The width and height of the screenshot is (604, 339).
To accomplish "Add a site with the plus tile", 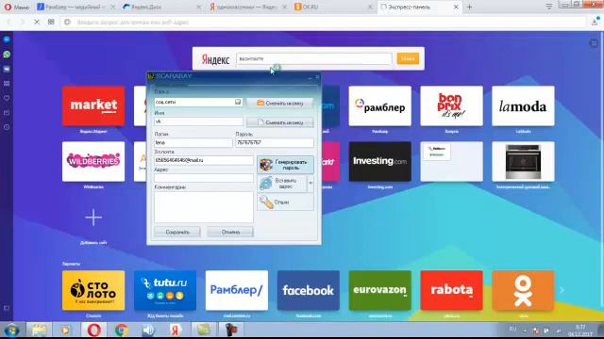I will coord(93,218).
